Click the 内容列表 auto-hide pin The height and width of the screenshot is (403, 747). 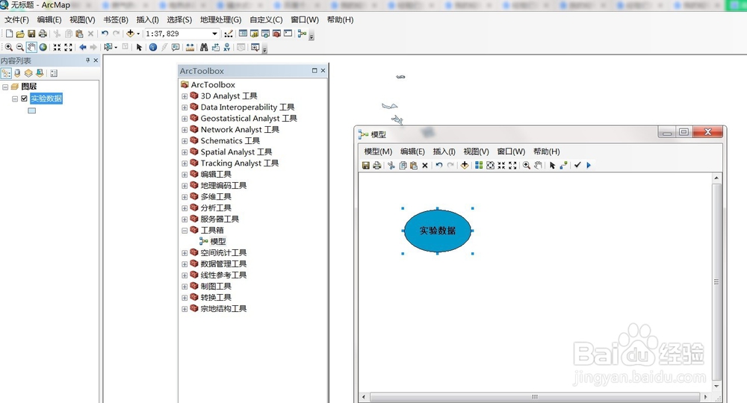pos(87,60)
